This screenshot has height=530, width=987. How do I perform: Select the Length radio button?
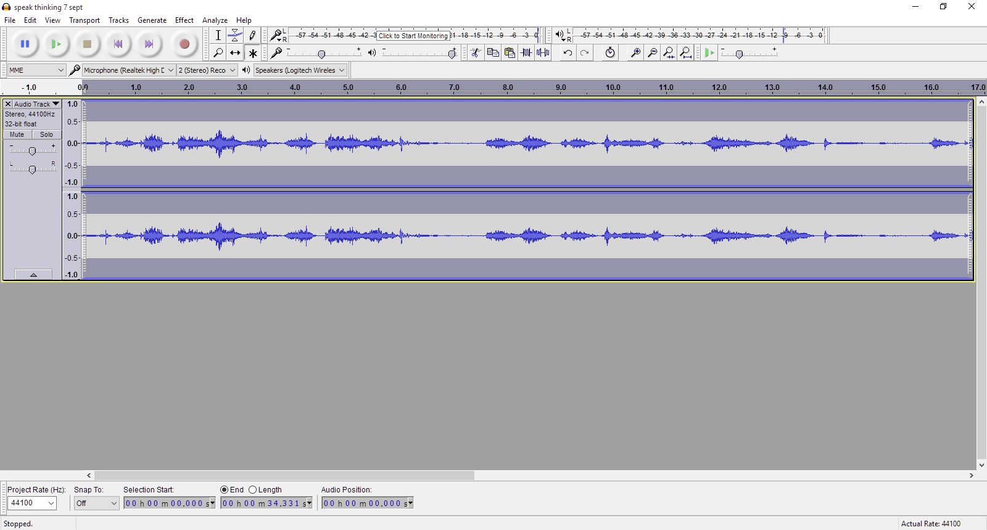coord(253,490)
